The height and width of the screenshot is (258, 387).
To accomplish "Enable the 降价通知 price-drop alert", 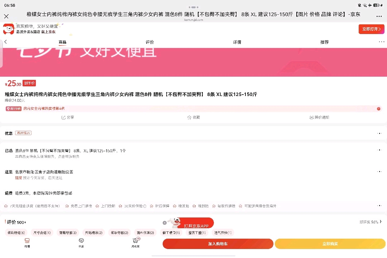I will 319,117.
